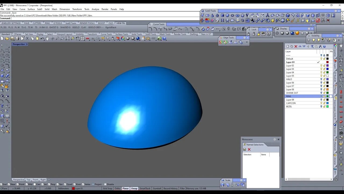
Task: Click the New file icon in Standard toolbar
Action: [2, 39]
